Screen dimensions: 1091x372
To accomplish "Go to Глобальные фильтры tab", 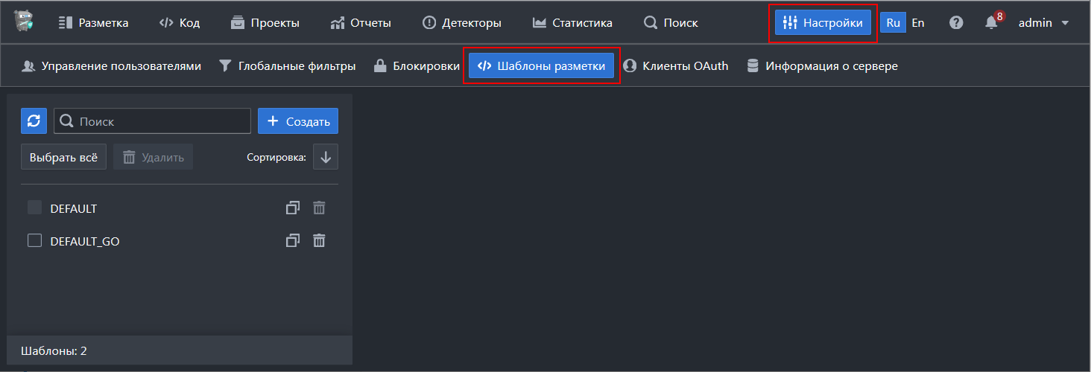I will [x=287, y=66].
